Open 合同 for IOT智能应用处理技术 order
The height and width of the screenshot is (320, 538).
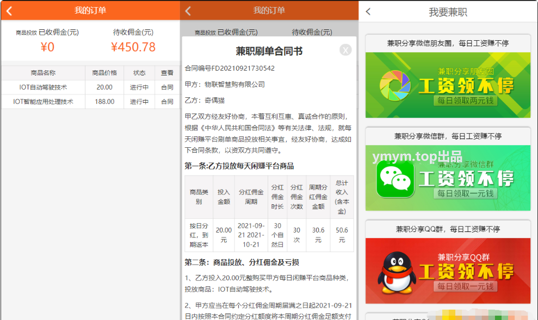167,102
